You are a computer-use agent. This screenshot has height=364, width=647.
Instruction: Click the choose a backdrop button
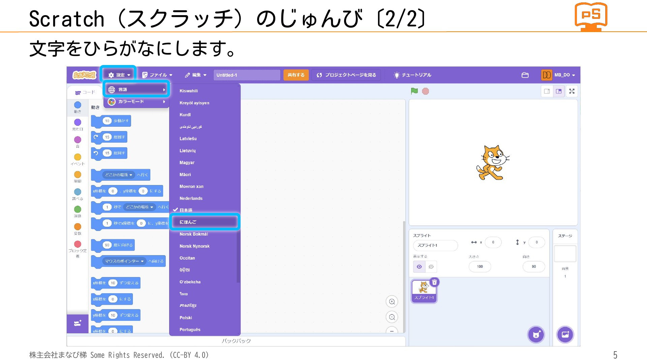pos(565,334)
